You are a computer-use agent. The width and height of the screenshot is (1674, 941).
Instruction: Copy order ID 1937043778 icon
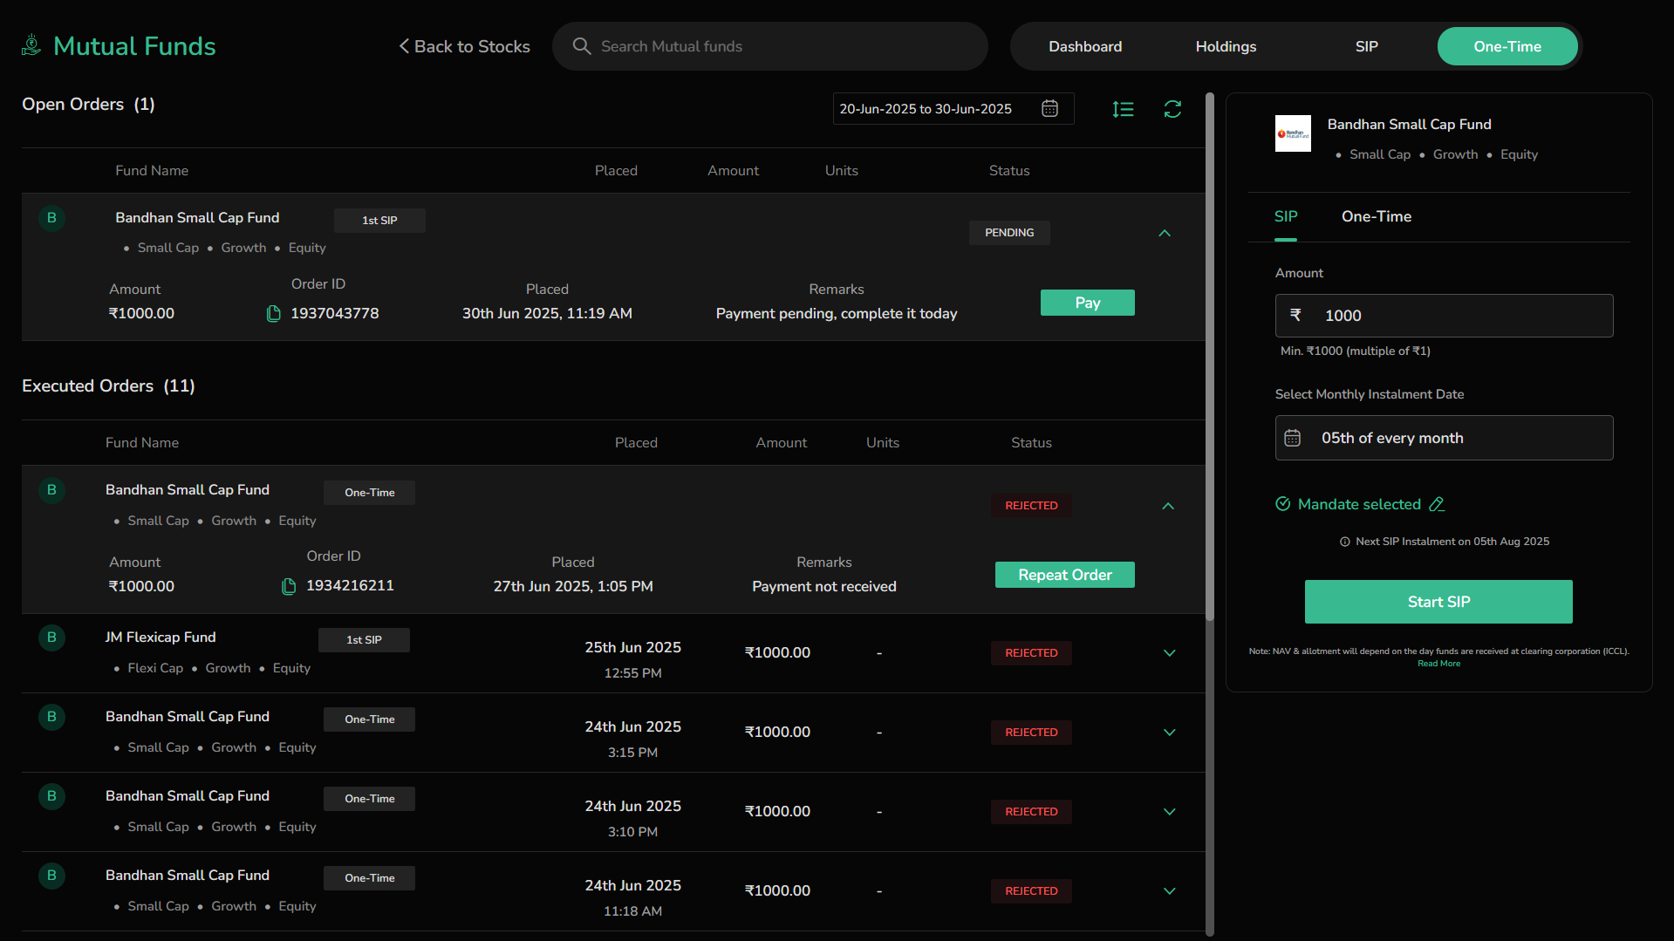pos(273,314)
